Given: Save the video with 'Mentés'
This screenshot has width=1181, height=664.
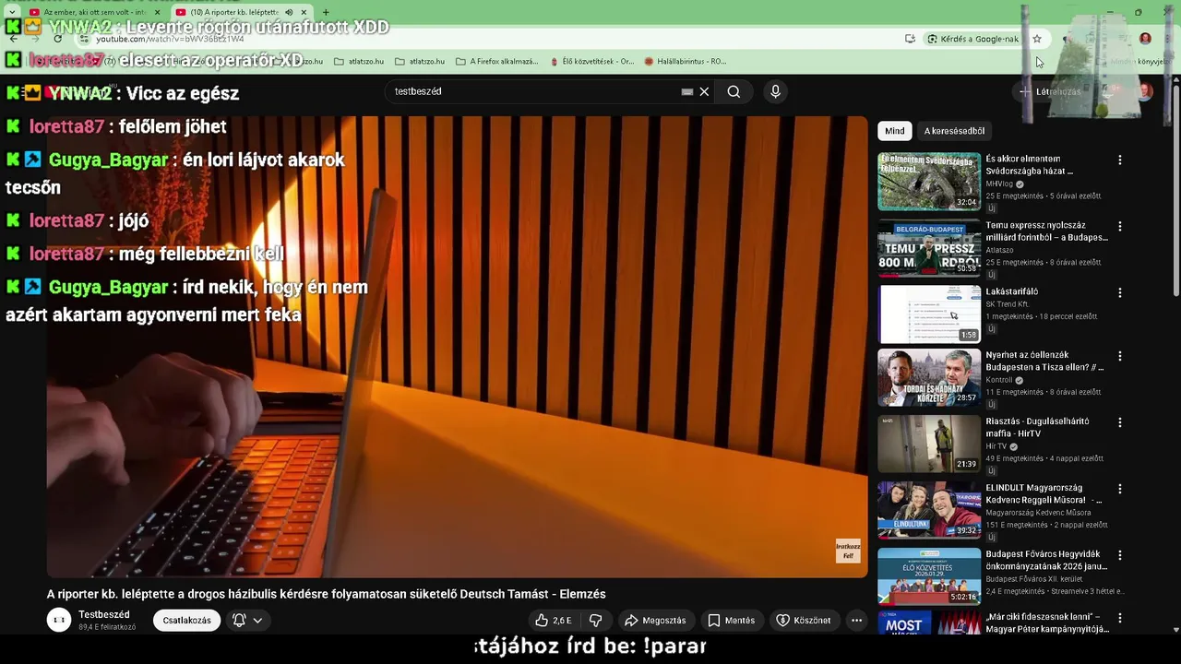Looking at the screenshot, I should point(731,621).
